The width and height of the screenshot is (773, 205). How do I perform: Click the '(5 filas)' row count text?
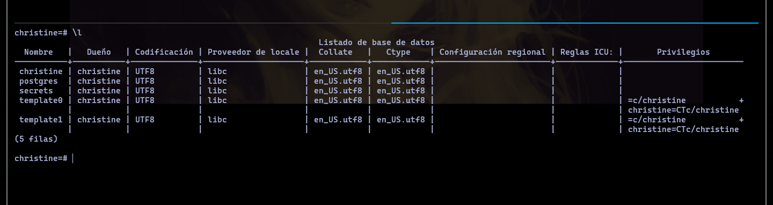[36, 139]
